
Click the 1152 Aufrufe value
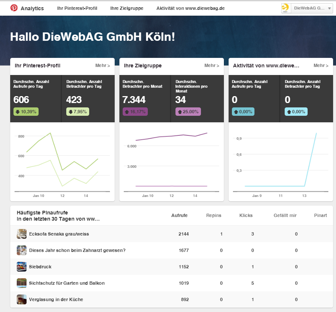[183, 267]
